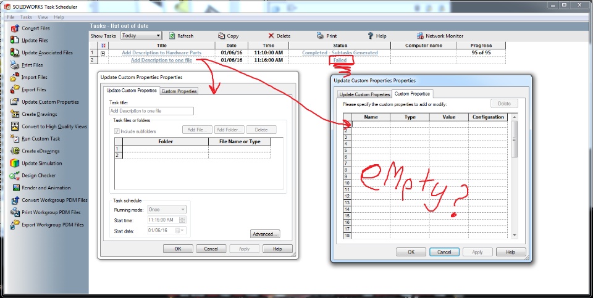
Task: Click the Print toolbar icon
Action: (321, 36)
